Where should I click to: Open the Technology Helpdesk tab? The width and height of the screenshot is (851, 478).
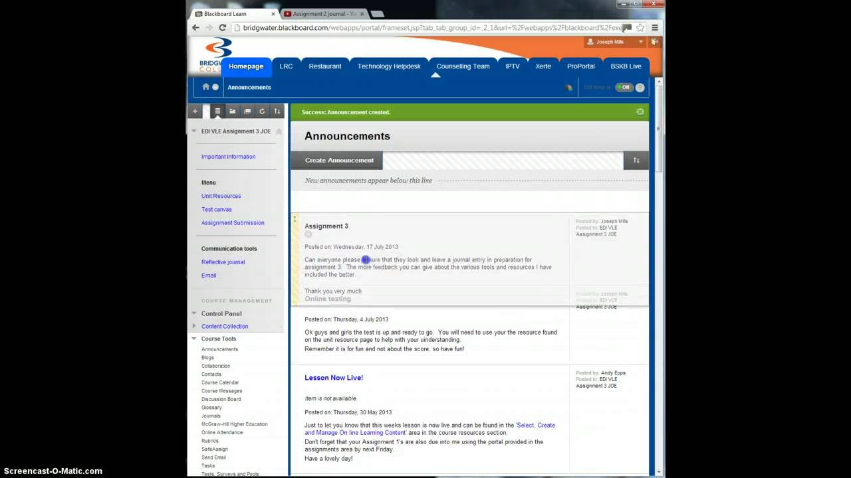(389, 66)
